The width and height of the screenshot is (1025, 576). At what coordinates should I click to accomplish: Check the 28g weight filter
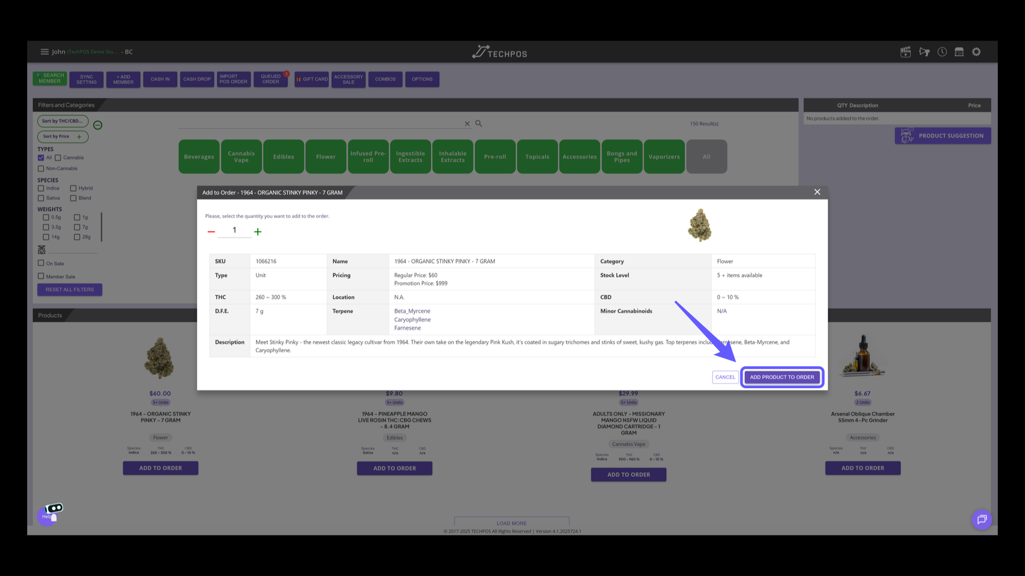click(x=77, y=237)
